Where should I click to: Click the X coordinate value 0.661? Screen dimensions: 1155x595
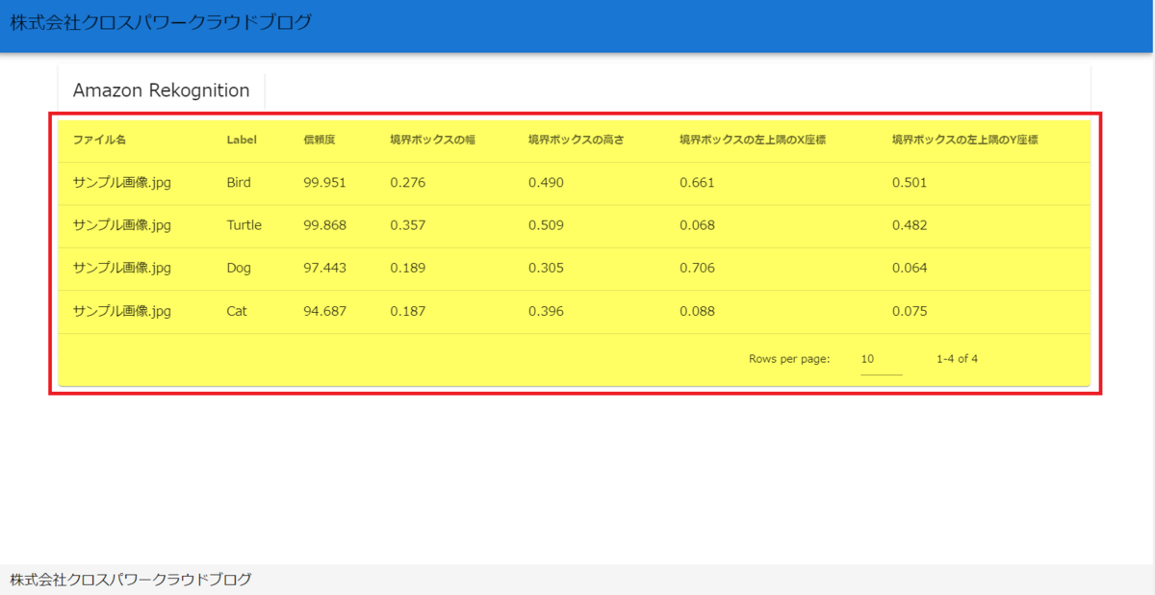[697, 182]
